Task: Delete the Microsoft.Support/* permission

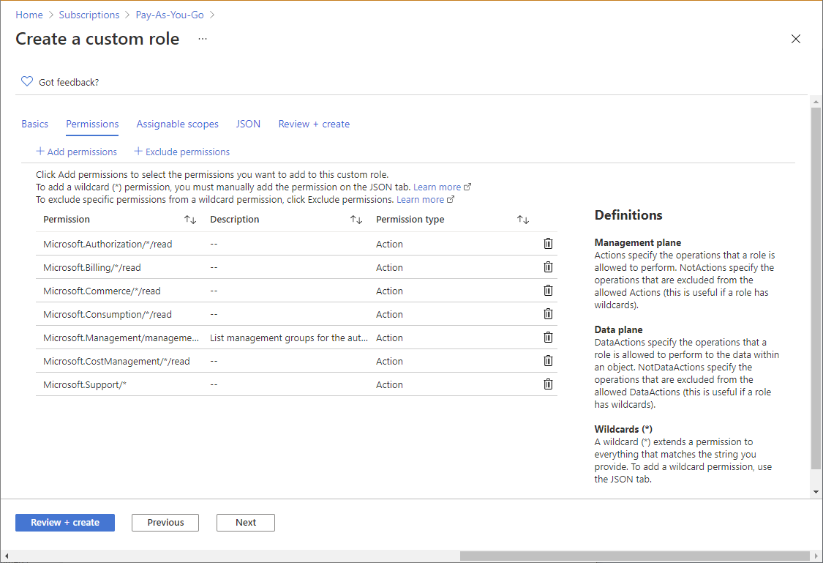Action: (x=548, y=384)
